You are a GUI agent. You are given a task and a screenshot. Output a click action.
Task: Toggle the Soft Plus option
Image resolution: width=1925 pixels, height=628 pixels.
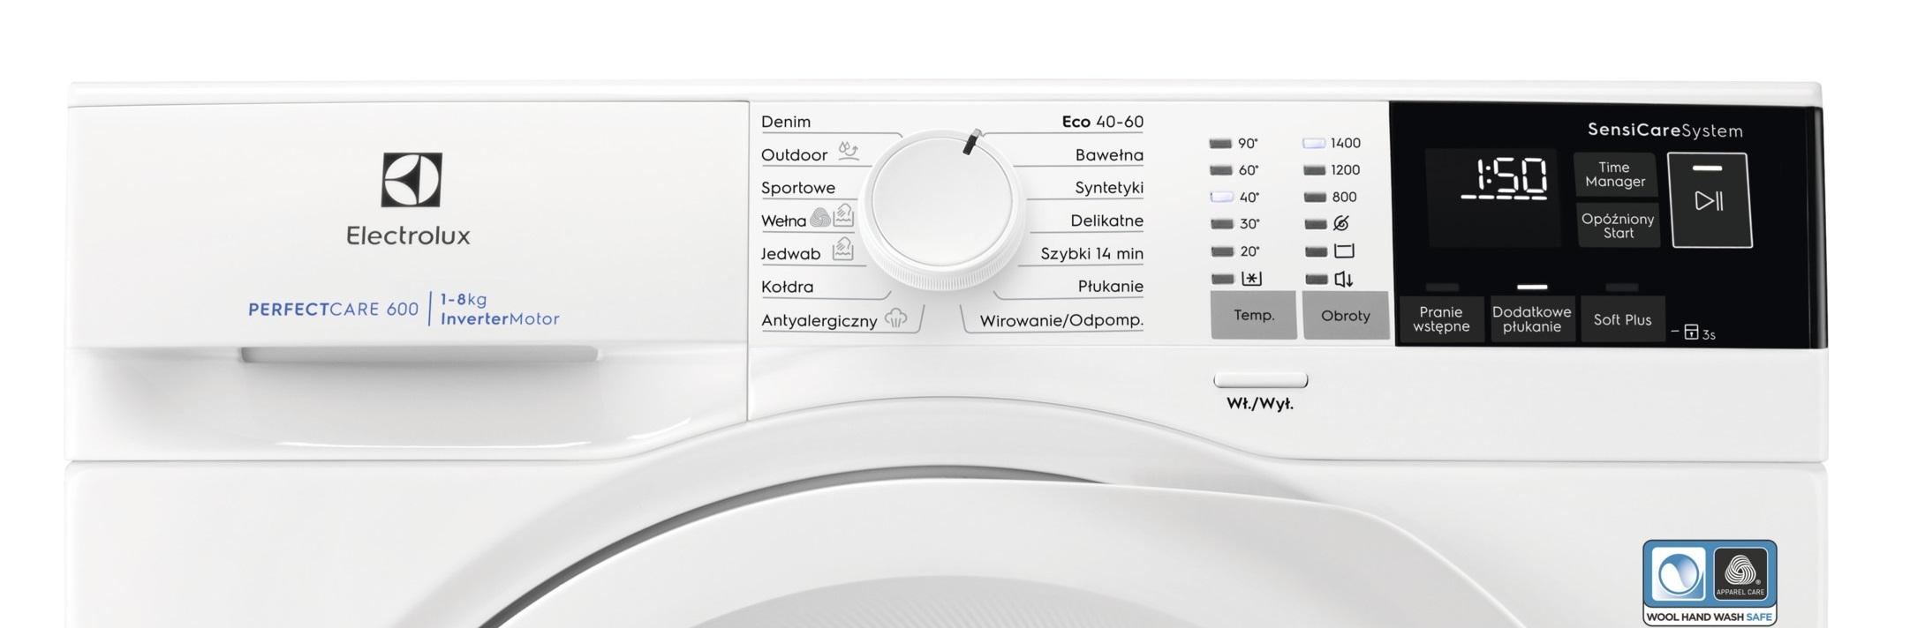(x=1622, y=319)
